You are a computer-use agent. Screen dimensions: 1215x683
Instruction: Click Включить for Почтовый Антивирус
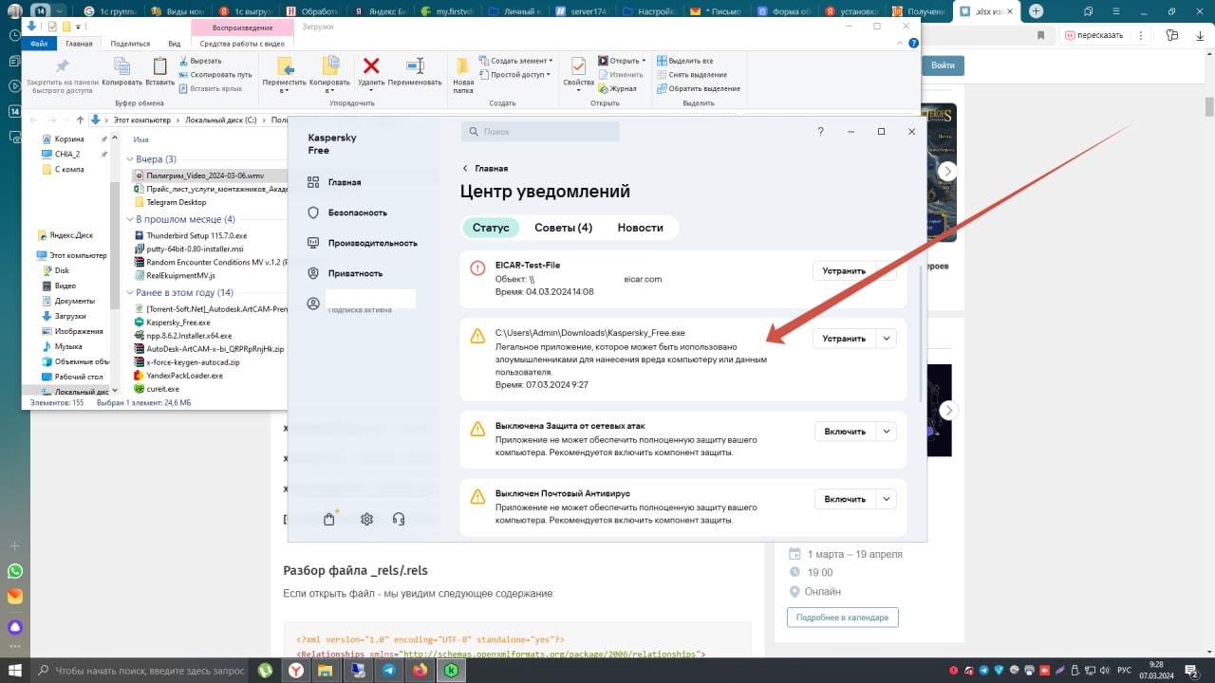coord(845,499)
